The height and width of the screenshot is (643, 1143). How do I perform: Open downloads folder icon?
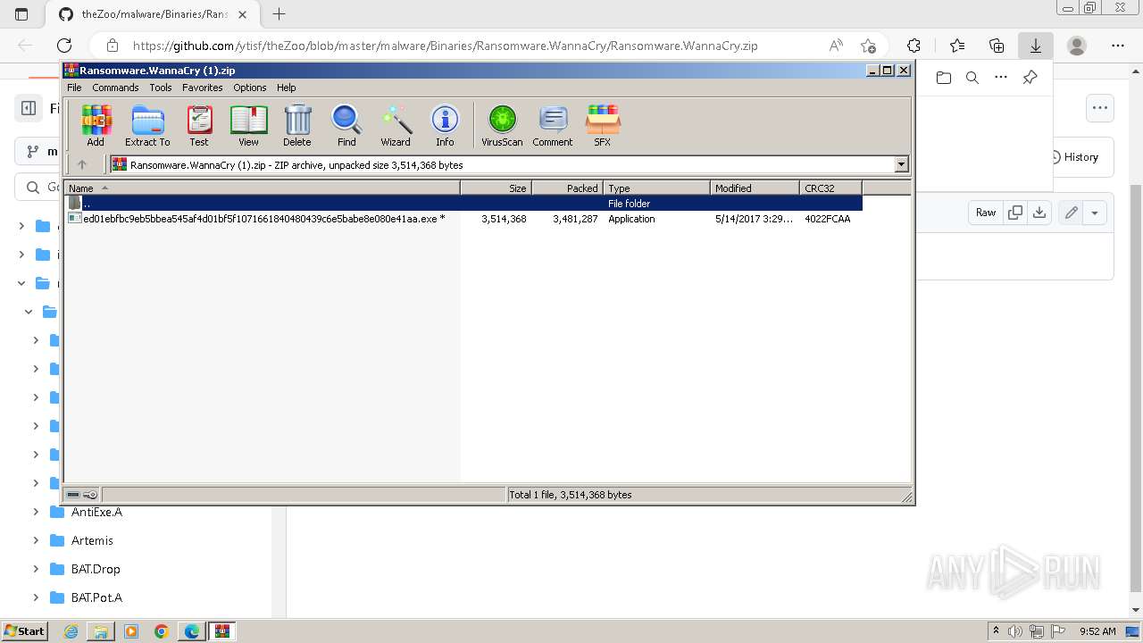[944, 78]
